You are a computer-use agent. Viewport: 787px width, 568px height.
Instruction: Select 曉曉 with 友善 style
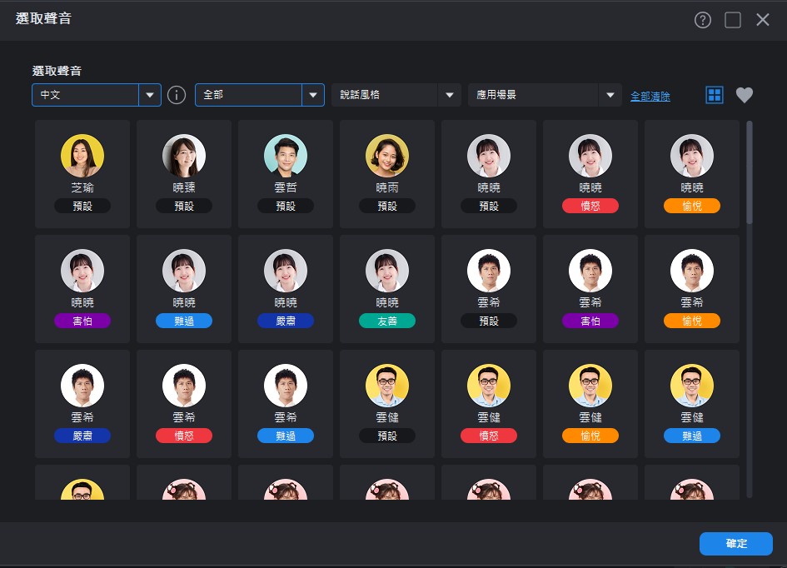coord(387,288)
